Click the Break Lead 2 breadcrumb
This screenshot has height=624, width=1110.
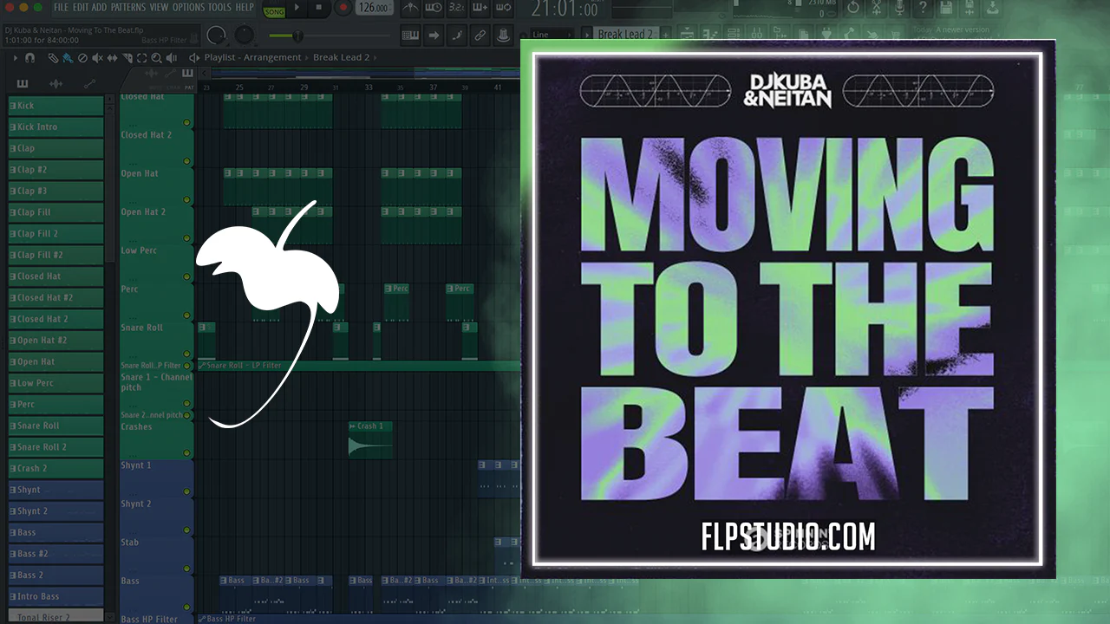342,58
